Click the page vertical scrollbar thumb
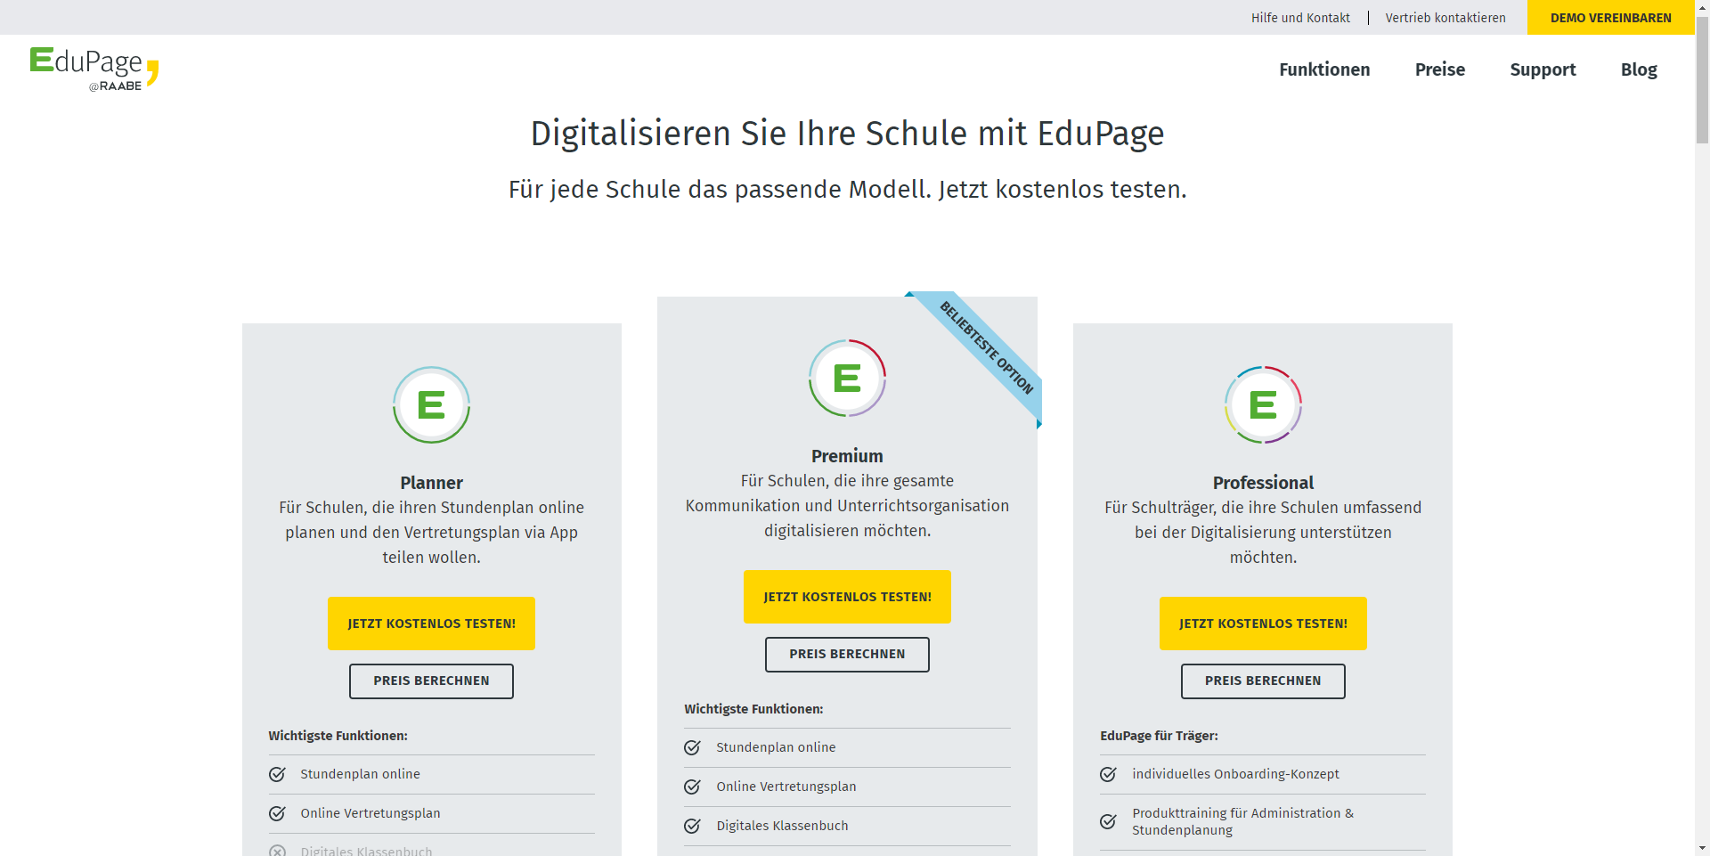The height and width of the screenshot is (856, 1710). pyautogui.click(x=1702, y=78)
